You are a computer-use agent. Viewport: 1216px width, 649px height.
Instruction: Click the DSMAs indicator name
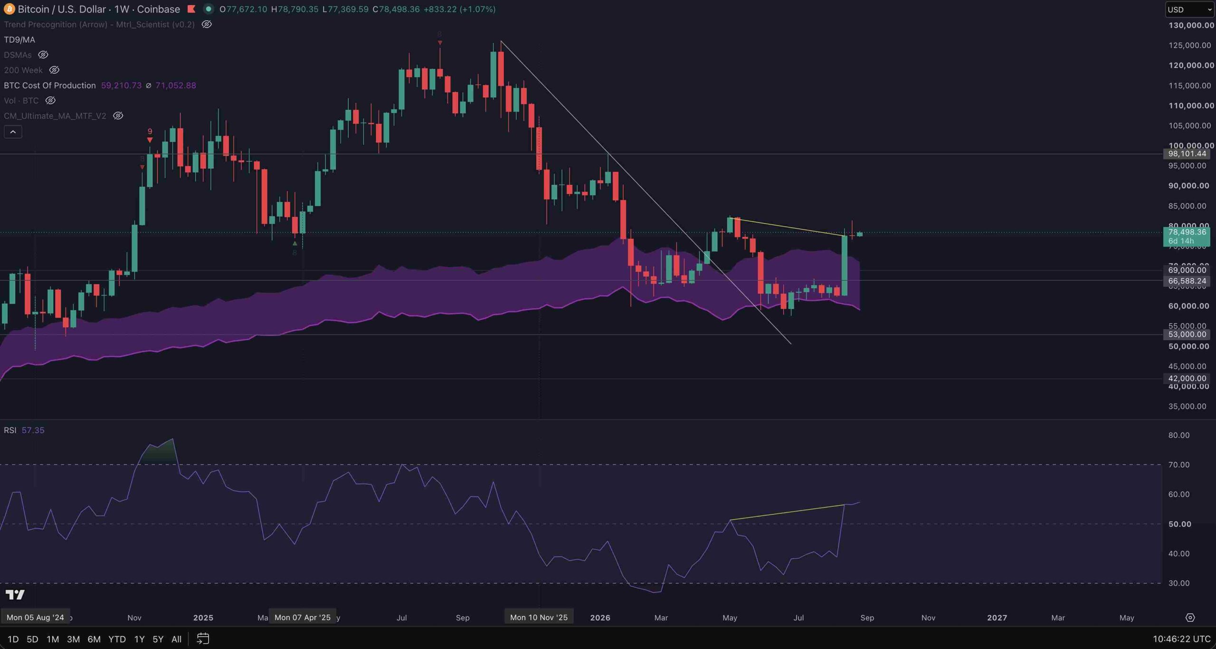click(18, 55)
